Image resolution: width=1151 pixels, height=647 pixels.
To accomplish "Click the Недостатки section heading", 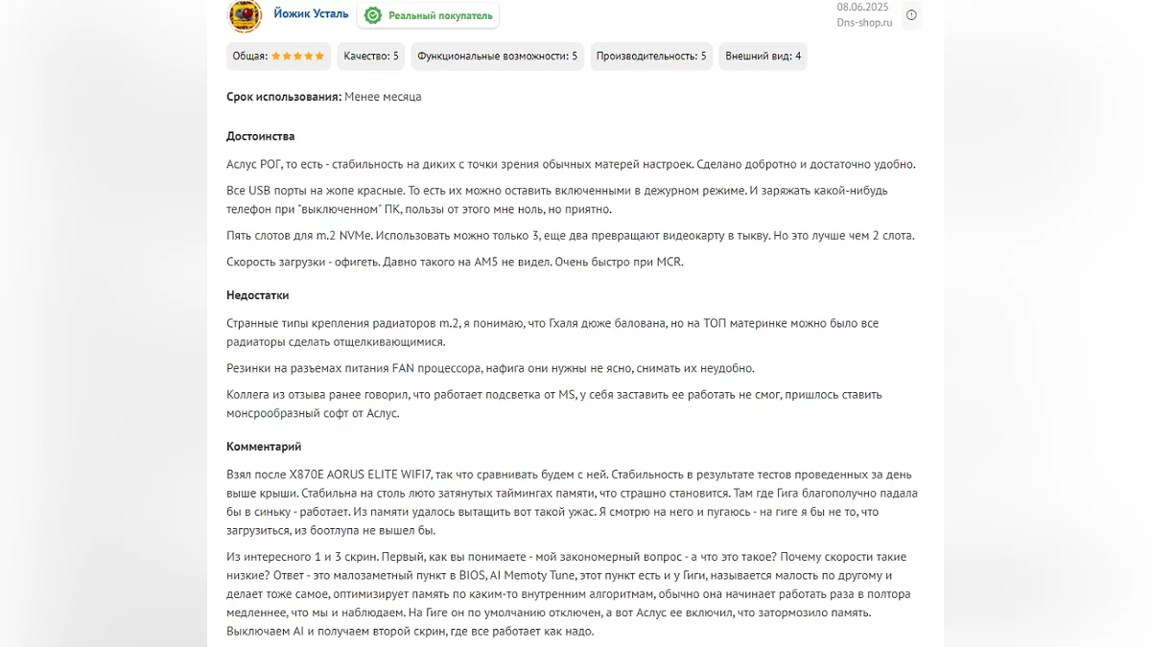I will (x=257, y=295).
